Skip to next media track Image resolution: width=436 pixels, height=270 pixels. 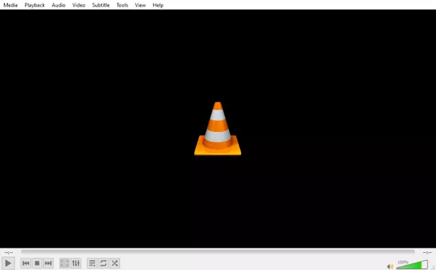pos(48,263)
